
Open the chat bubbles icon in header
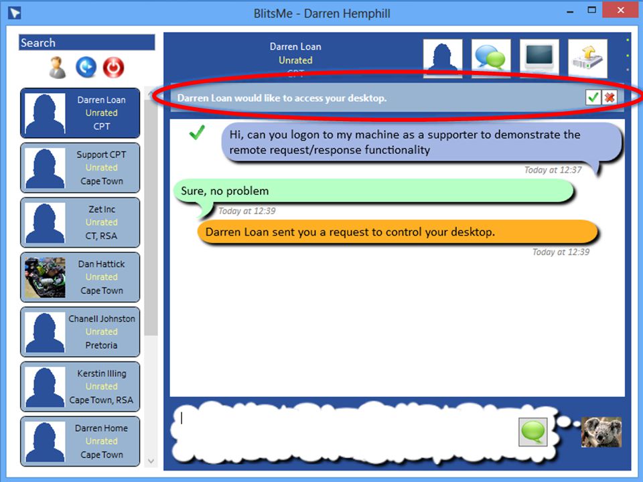491,58
